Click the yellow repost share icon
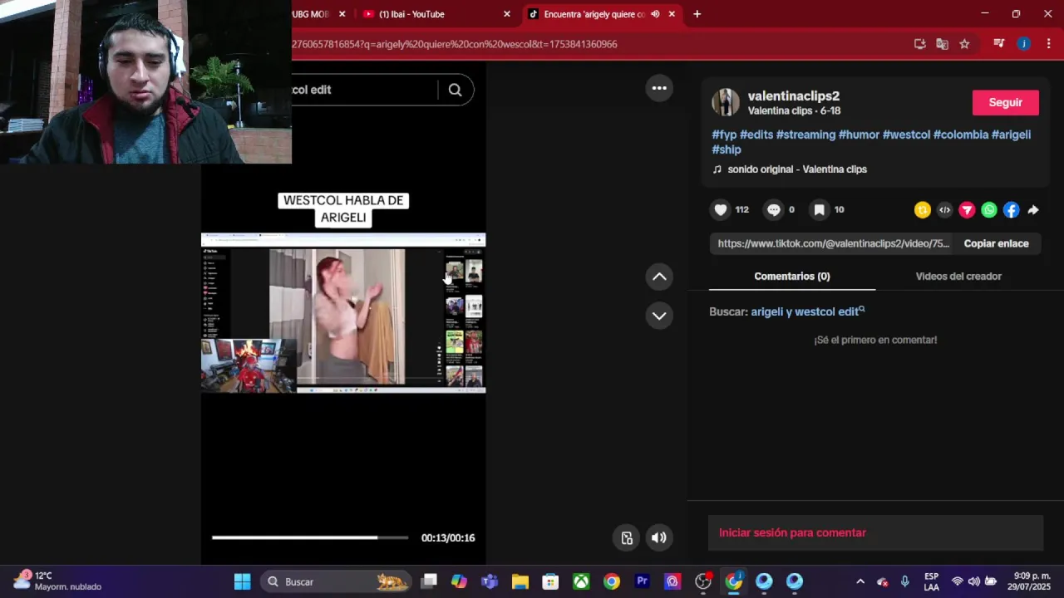 (922, 210)
